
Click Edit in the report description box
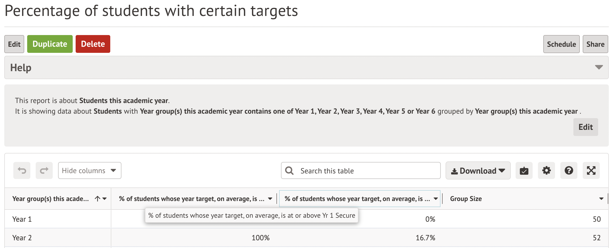(x=585, y=127)
